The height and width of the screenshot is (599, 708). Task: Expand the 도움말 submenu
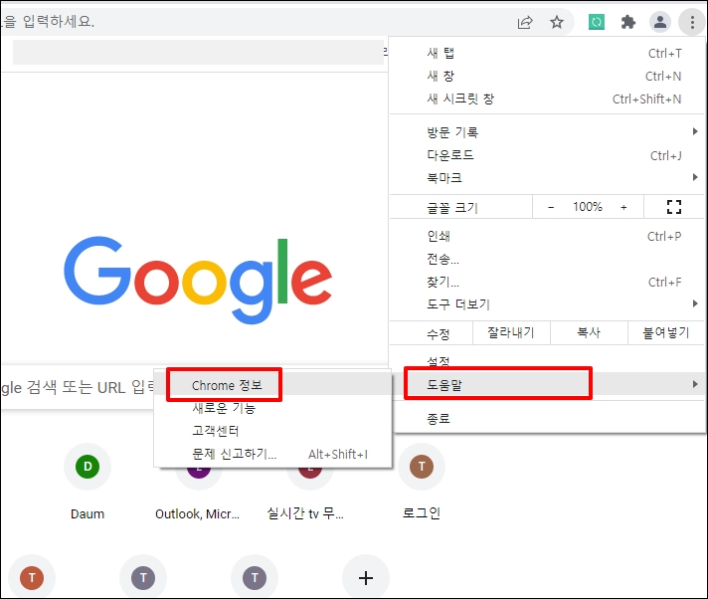coord(547,384)
